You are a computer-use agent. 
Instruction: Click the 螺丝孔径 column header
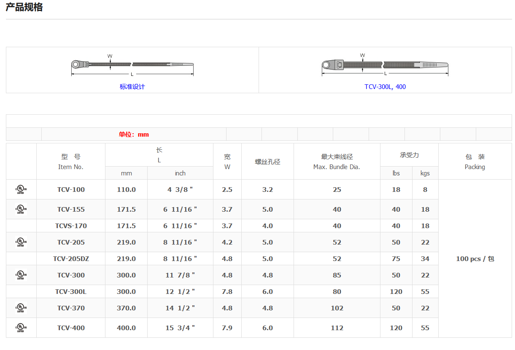coord(267,162)
